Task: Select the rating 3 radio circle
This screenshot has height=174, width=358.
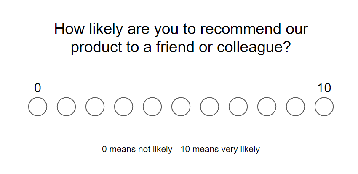Action: pyautogui.click(x=123, y=107)
